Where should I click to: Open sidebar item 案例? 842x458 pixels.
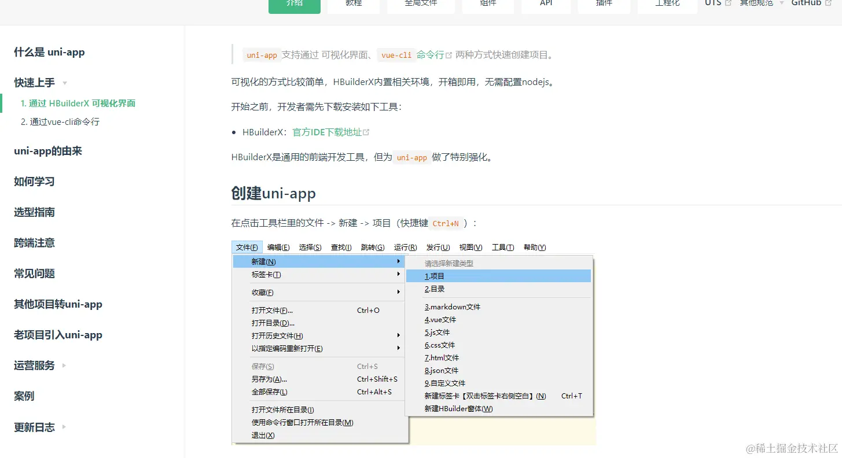(24, 396)
